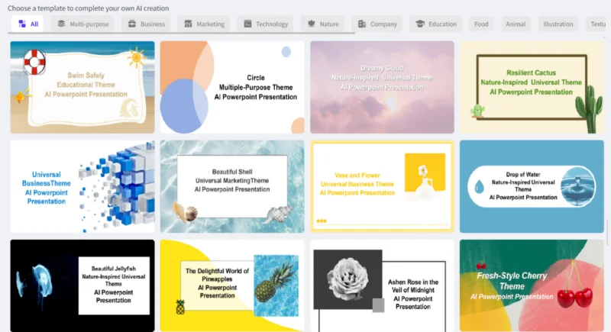Click the layers icon beside Multi-purpose
This screenshot has width=611, height=332.
point(61,24)
